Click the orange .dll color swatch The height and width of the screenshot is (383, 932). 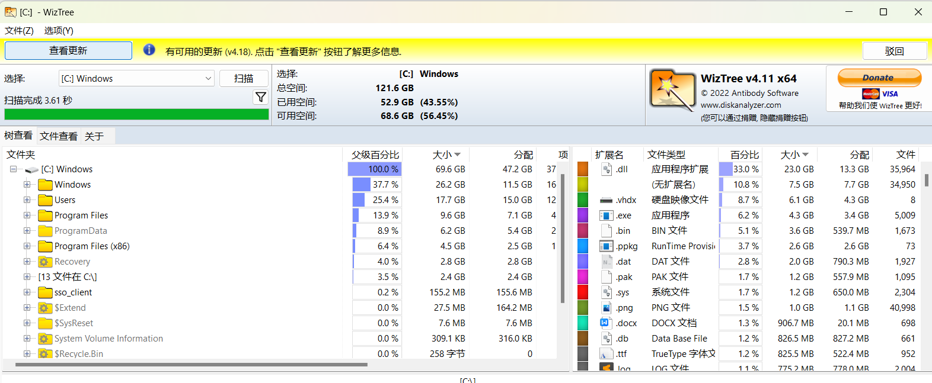pos(583,169)
